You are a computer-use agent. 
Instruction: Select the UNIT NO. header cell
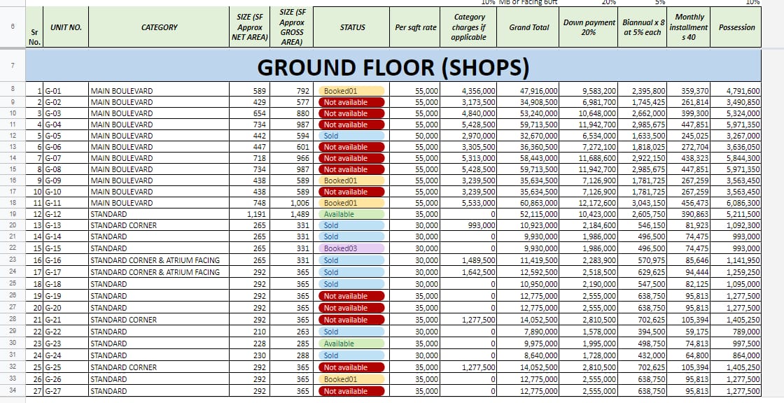click(66, 27)
